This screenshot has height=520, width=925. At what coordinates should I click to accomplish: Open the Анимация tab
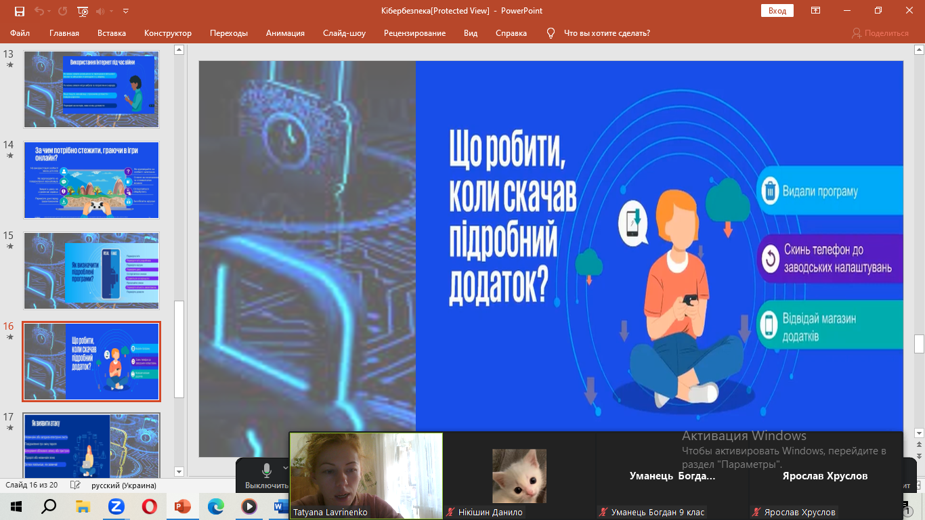click(285, 33)
